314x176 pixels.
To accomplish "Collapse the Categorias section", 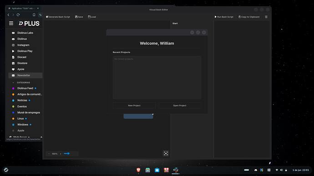I will pos(13,83).
